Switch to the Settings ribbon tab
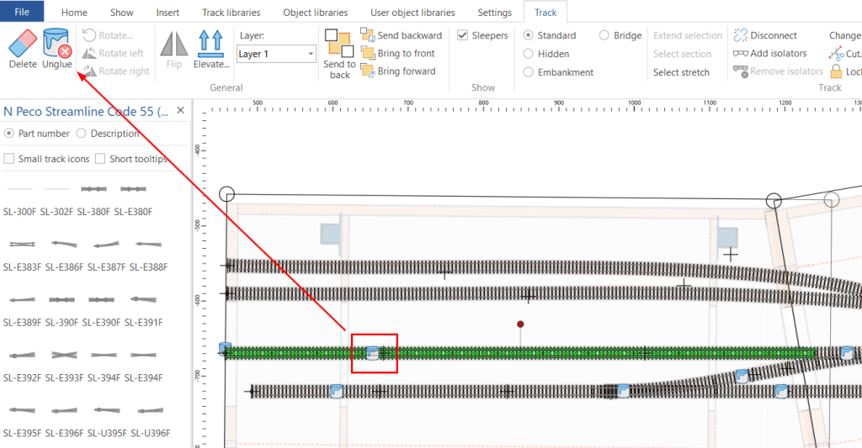Screen dimensions: 862x448 click(x=494, y=13)
